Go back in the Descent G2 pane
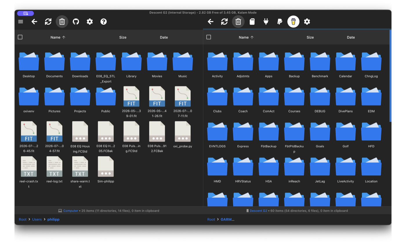Screen dimensions: 406x244 coord(211,21)
